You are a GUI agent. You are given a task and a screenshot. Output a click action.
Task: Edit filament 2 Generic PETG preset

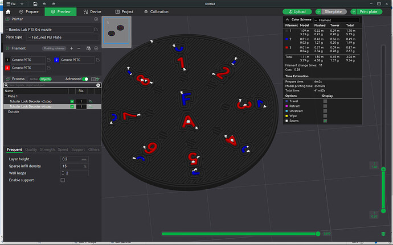coord(98,60)
